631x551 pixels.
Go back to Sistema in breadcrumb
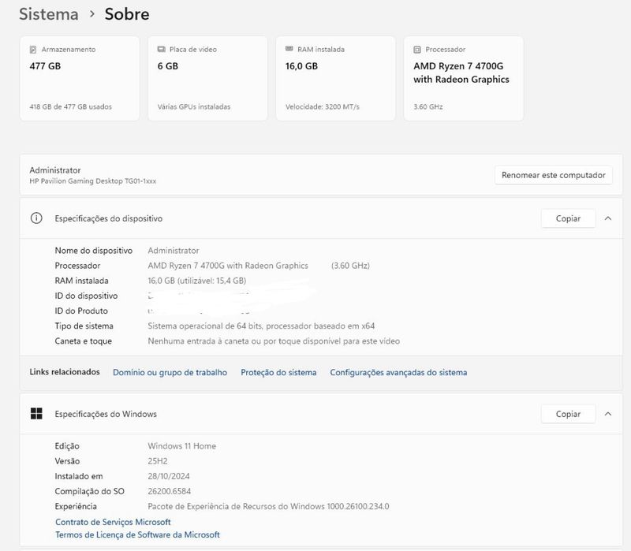point(49,14)
